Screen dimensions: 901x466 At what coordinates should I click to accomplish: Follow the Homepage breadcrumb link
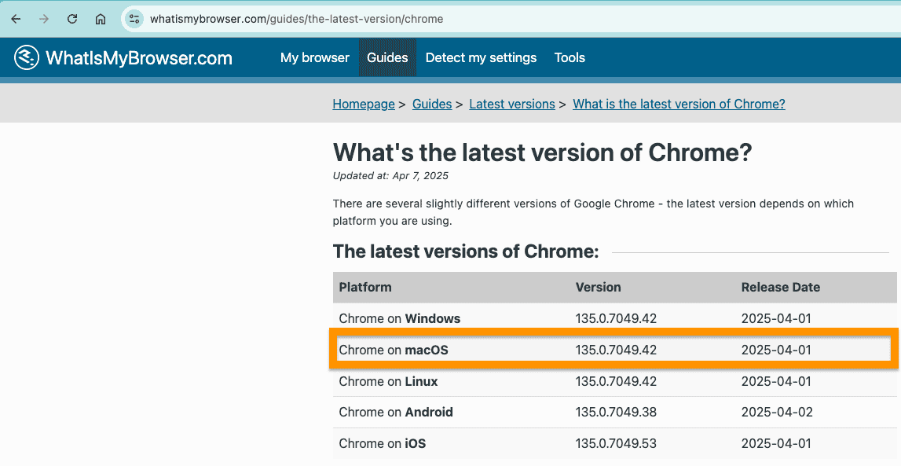[x=364, y=104]
